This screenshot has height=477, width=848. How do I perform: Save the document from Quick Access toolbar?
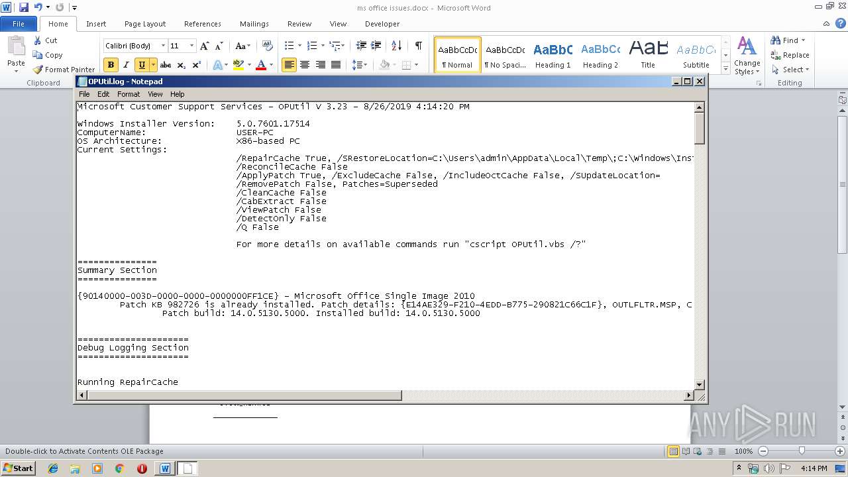click(x=24, y=7)
